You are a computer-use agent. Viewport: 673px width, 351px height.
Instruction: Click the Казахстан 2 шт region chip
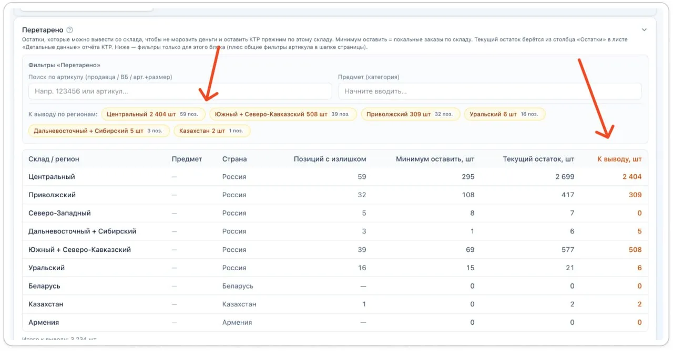[212, 131]
